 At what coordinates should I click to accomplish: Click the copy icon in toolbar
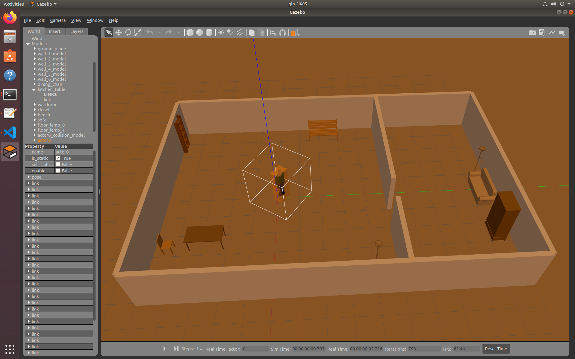(252, 32)
